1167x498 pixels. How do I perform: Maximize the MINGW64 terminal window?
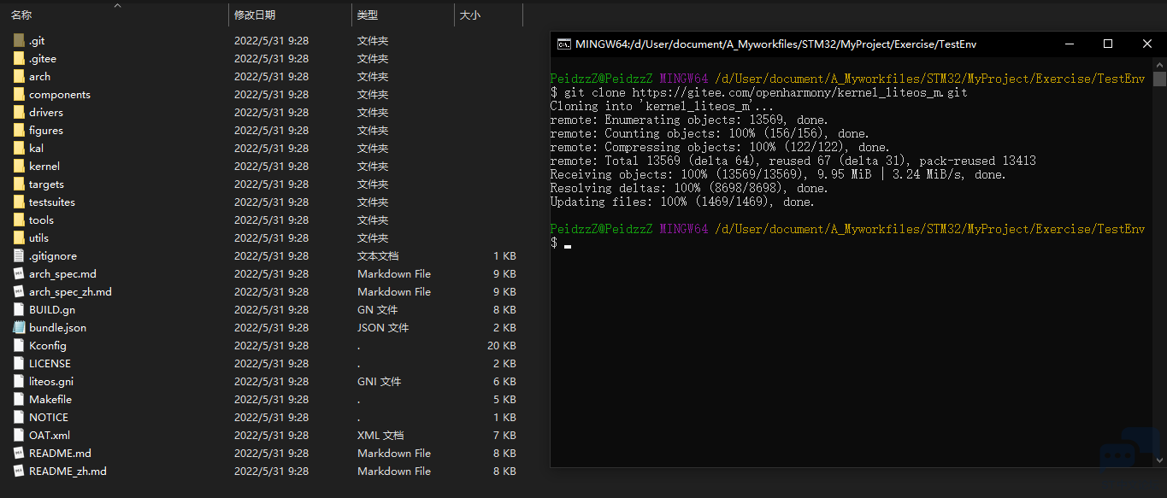click(1107, 44)
